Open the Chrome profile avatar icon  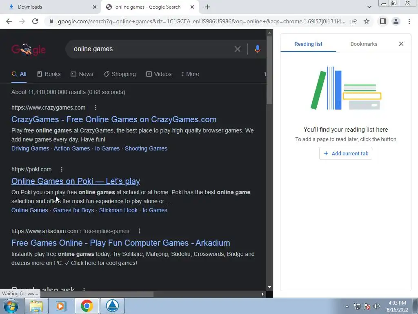coord(396,21)
